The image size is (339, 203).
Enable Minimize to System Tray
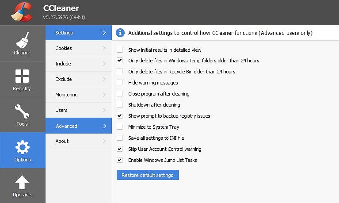(120, 126)
